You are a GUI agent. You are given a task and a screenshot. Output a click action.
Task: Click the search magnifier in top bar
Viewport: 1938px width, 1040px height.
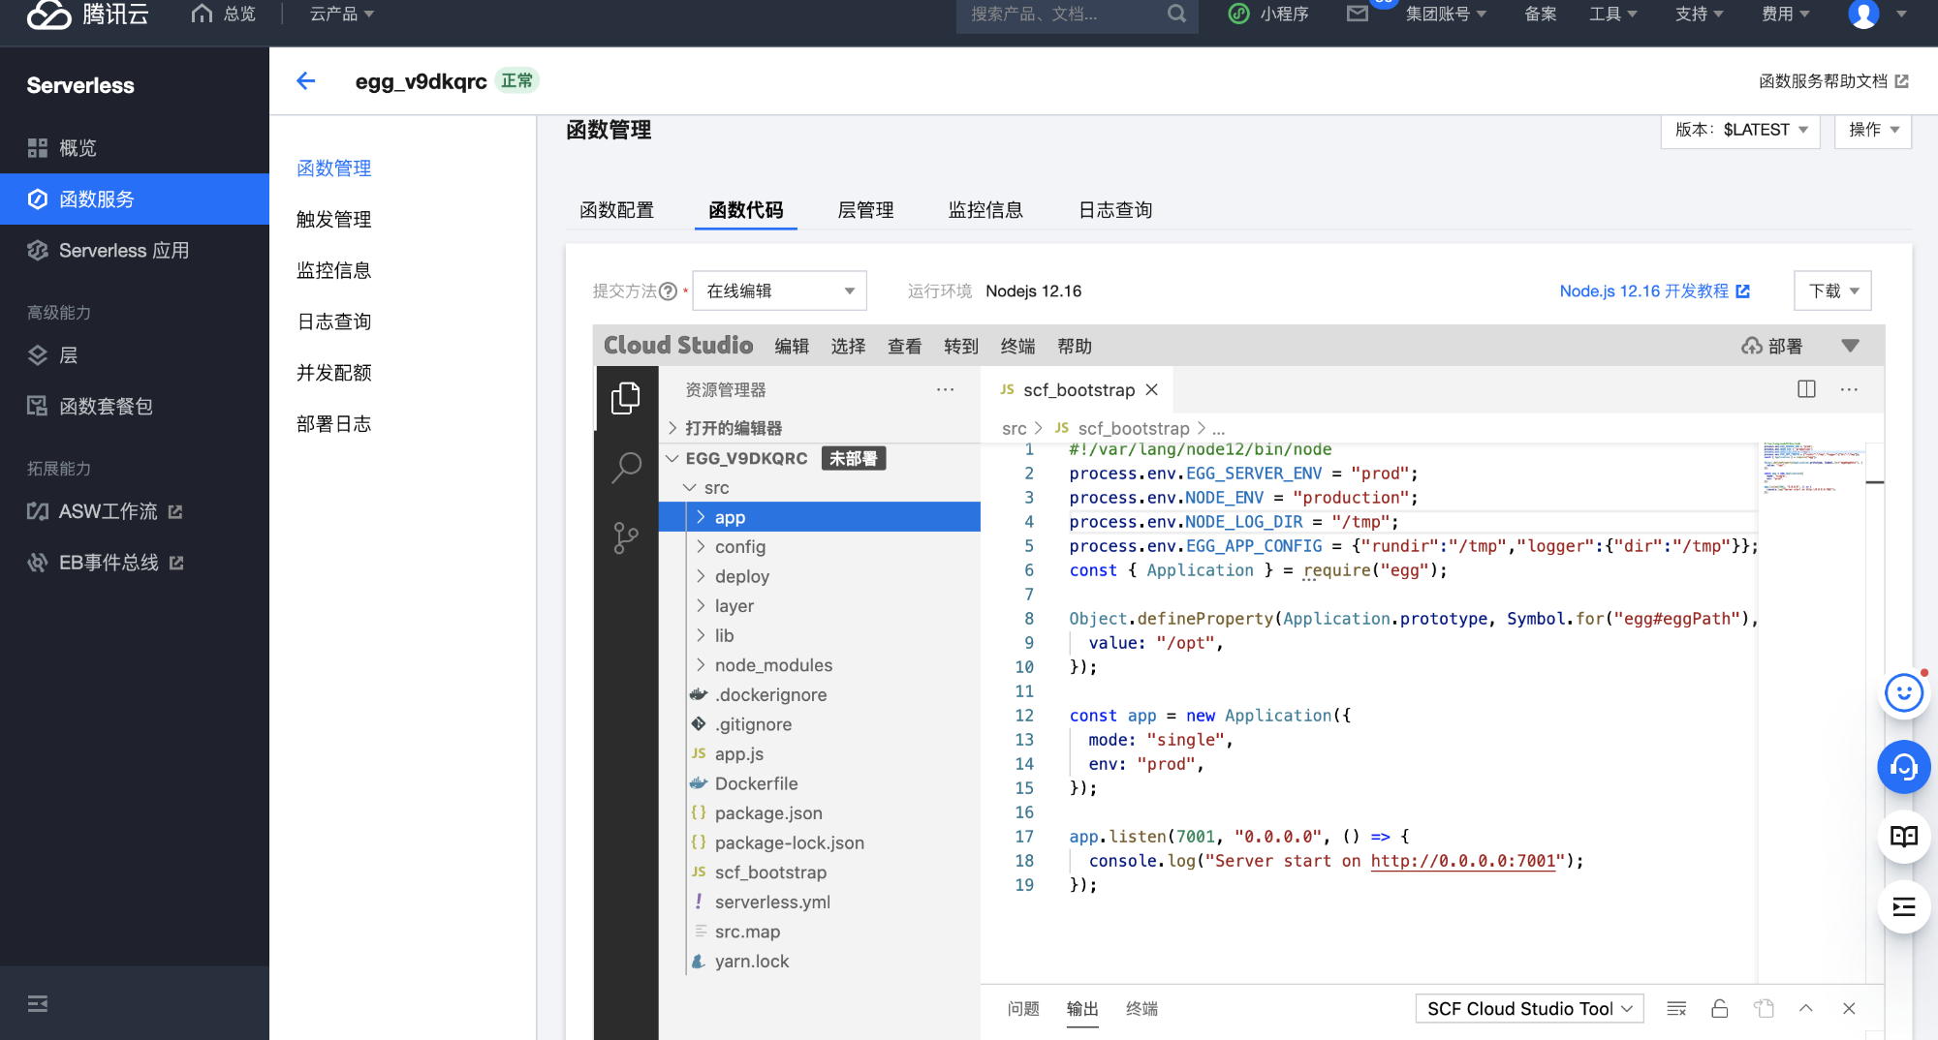click(1176, 14)
